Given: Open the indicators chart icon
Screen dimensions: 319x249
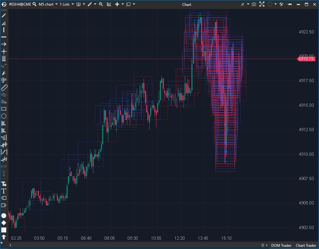Looking at the screenshot, I should pyautogui.click(x=109, y=4).
